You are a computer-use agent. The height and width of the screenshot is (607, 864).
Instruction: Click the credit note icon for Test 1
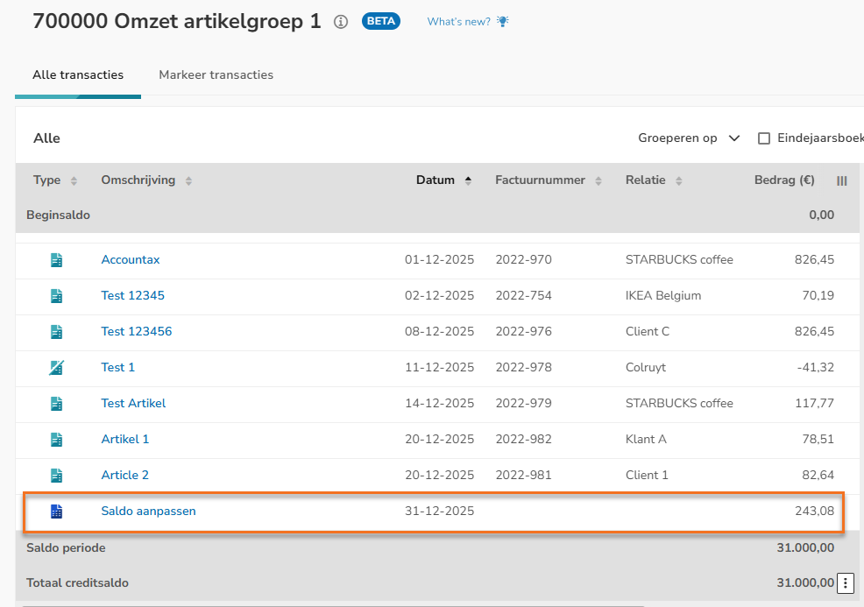coord(57,368)
